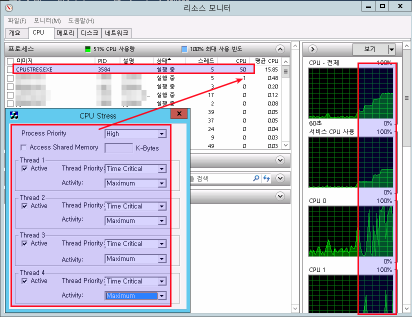This screenshot has width=412, height=317.
Task: Switch to the 디스크 disk tab
Action: [89, 33]
